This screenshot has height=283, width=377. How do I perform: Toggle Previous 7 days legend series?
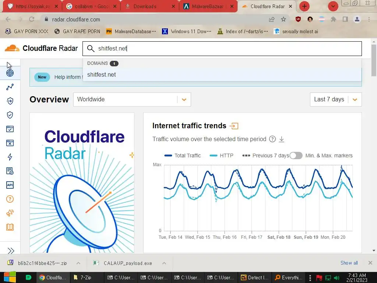266,156
